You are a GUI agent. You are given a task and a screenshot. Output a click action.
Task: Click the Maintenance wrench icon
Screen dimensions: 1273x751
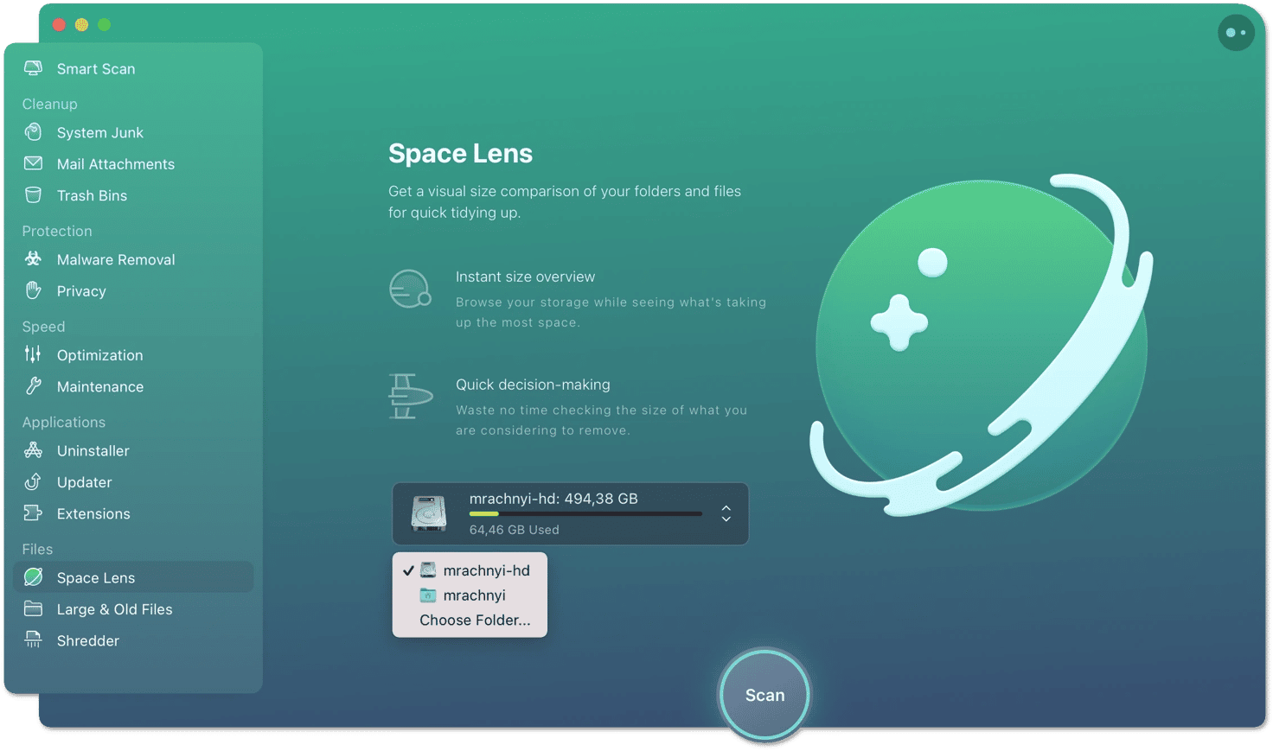(x=33, y=386)
